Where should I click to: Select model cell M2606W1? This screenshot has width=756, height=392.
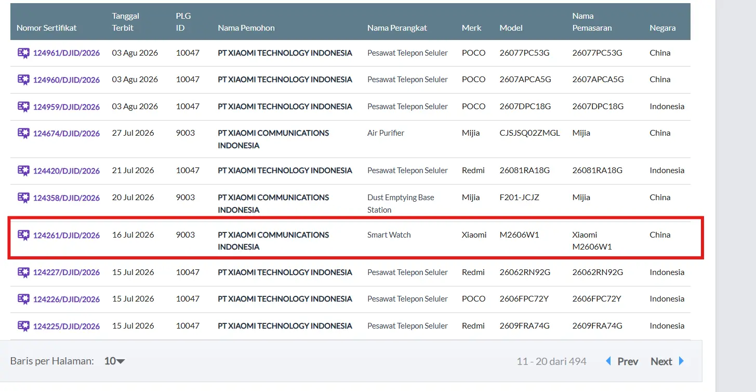click(x=520, y=235)
